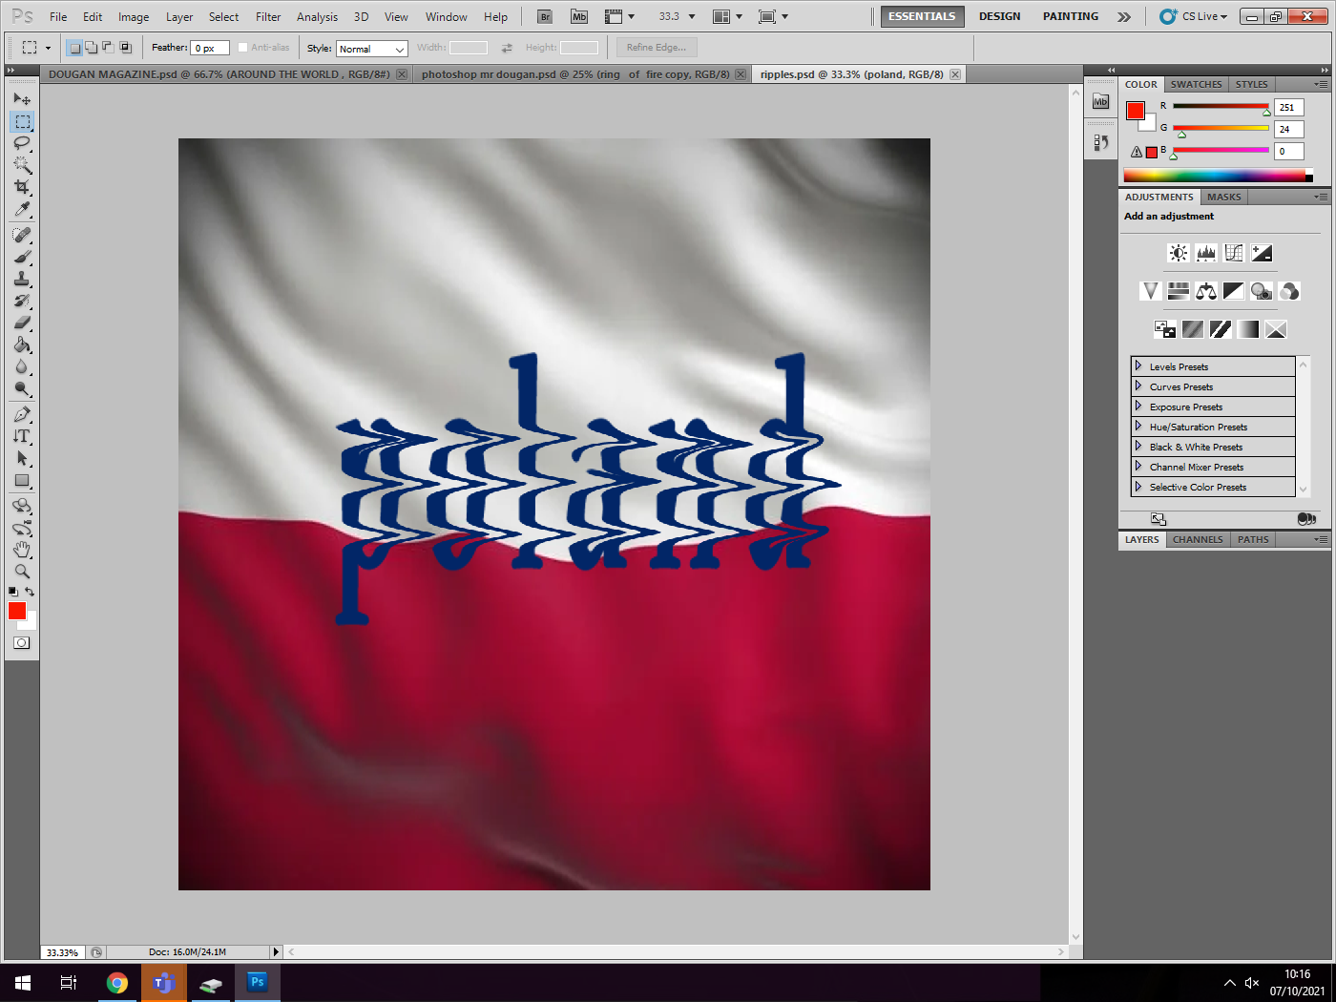Open the Color panel options menu
The image size is (1336, 1002).
click(x=1321, y=84)
